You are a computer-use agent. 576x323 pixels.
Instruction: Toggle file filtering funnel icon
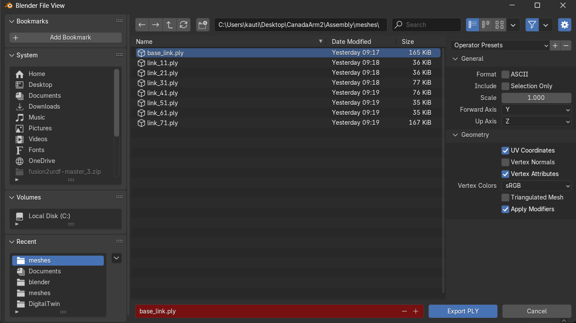pyautogui.click(x=532, y=25)
